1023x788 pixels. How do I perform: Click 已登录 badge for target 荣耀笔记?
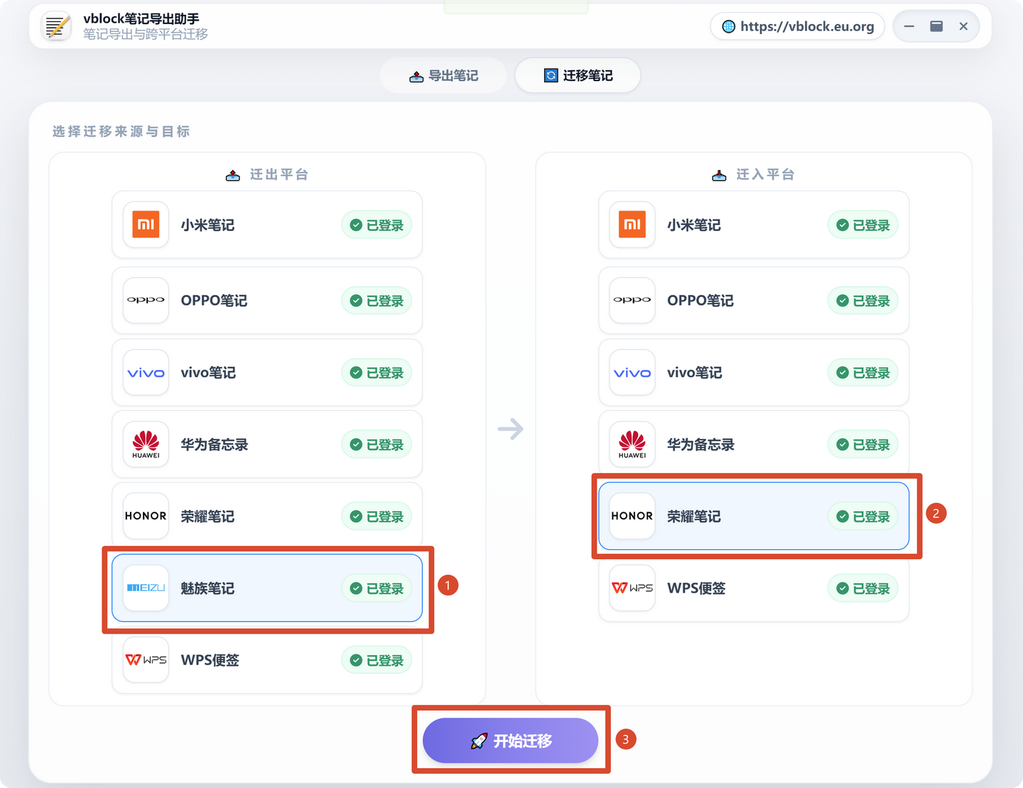[x=863, y=517]
